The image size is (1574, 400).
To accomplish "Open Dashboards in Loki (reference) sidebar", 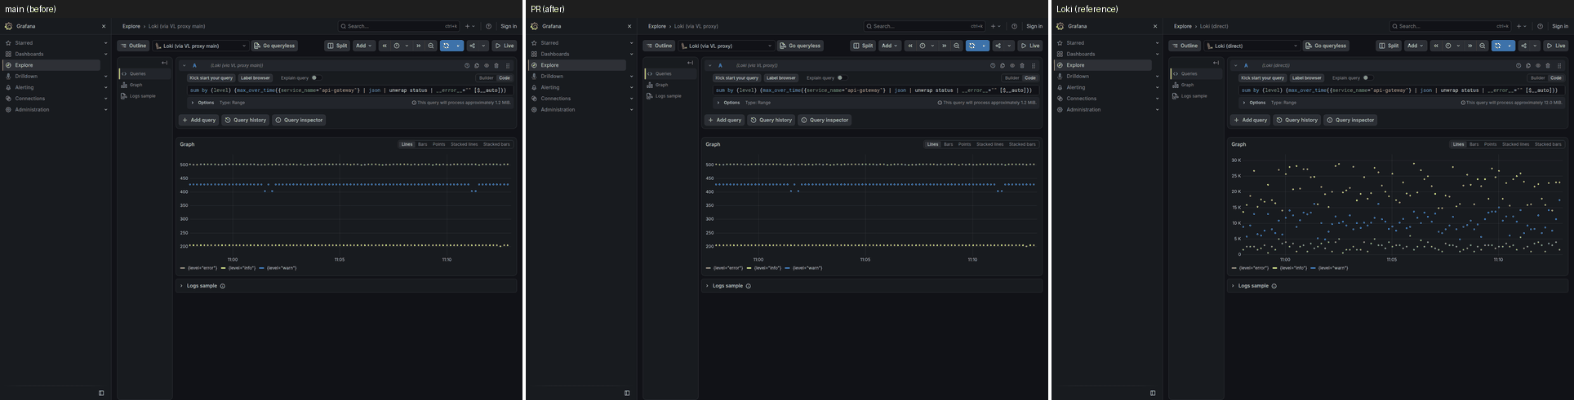I will (x=1081, y=54).
